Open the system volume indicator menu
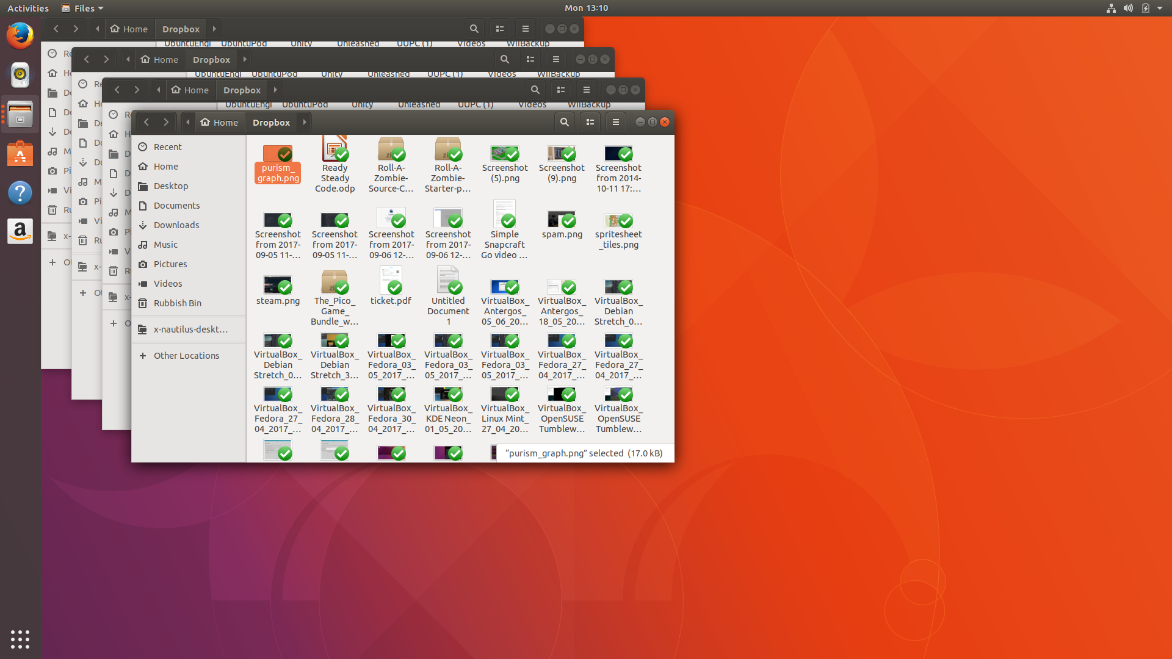 1128,8
